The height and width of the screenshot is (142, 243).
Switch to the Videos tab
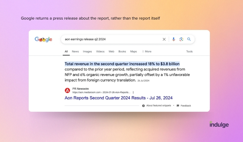pyautogui.click(x=100, y=51)
